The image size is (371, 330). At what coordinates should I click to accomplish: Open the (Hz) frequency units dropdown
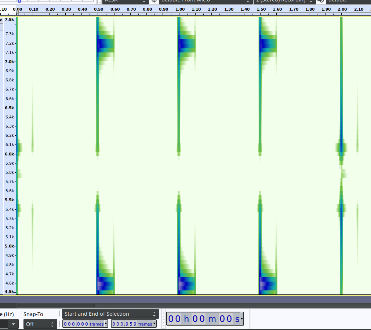(13, 324)
